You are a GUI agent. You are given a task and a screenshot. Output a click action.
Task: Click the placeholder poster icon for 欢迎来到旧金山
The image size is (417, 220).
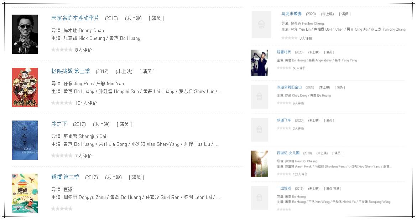pyautogui.click(x=259, y=97)
